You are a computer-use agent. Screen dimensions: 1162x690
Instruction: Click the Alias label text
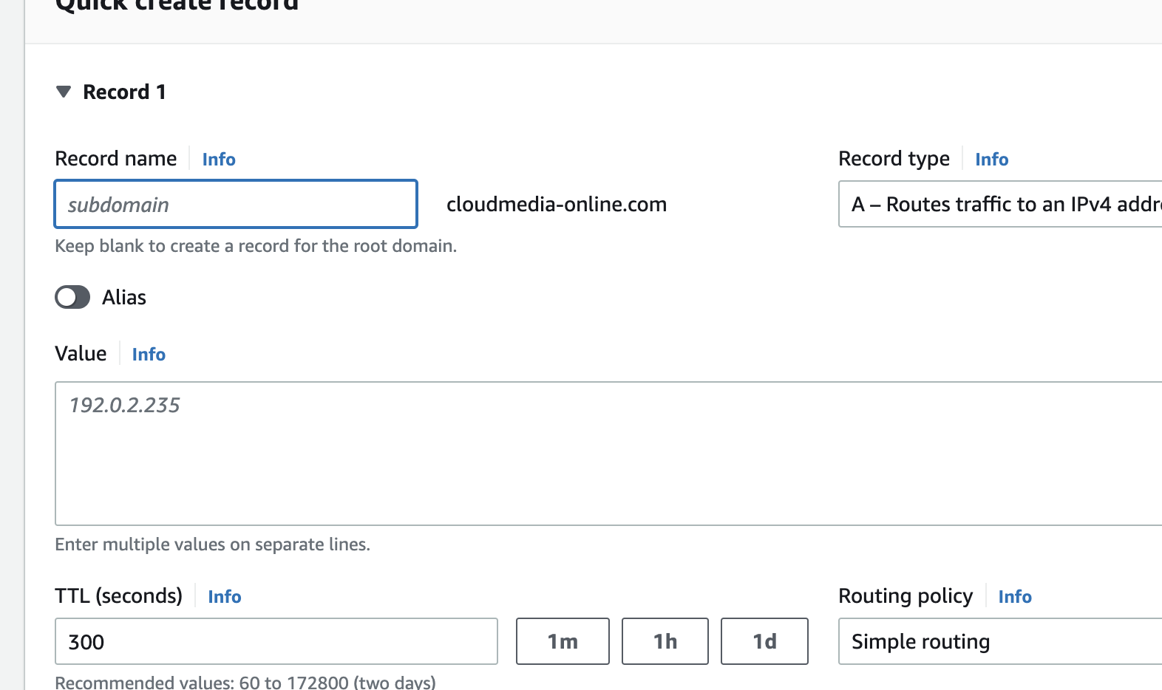(124, 297)
